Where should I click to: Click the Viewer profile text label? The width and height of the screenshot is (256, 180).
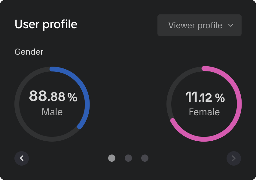coord(195,25)
